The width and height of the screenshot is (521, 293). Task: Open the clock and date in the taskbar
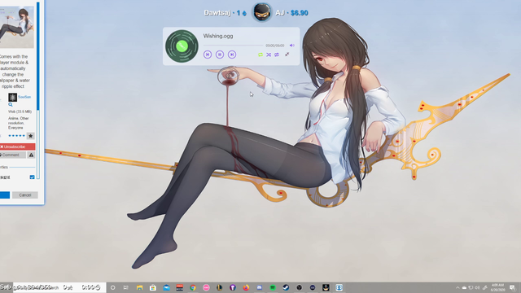[497, 287]
